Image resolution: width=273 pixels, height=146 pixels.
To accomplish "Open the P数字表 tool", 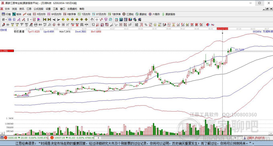I will point(70,14).
